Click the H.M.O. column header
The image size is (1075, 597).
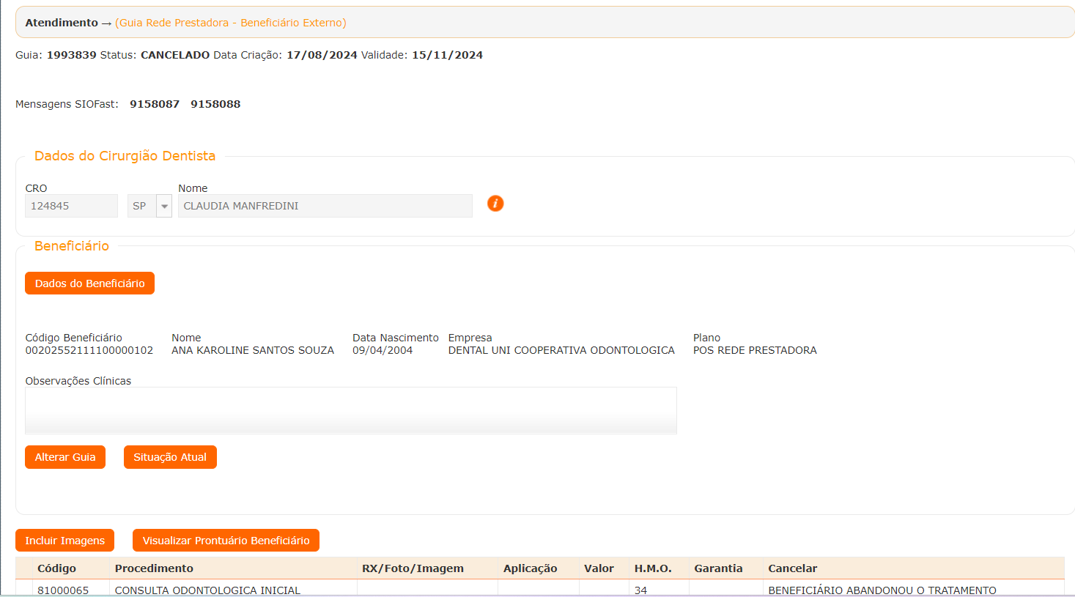653,568
